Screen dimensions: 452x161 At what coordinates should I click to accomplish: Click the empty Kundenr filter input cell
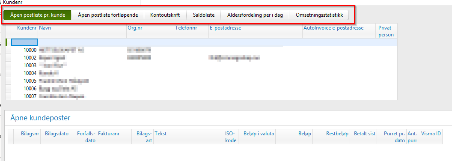point(24,42)
